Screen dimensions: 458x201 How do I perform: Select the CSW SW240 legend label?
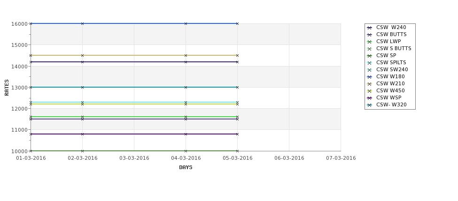392,69
